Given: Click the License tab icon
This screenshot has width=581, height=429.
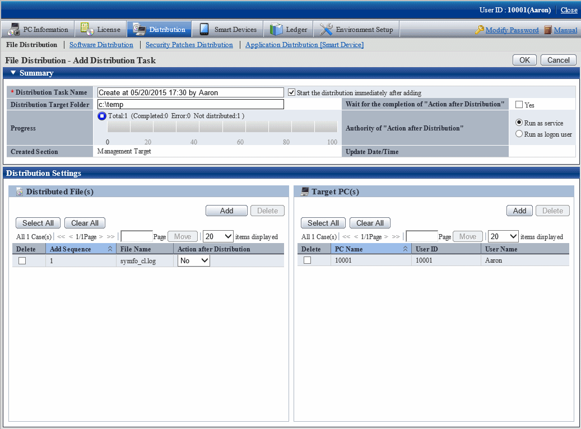Looking at the screenshot, I should point(87,30).
